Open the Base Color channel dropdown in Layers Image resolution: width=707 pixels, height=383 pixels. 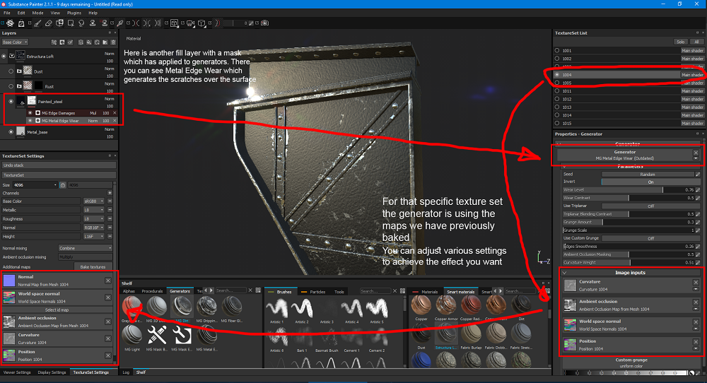click(14, 42)
